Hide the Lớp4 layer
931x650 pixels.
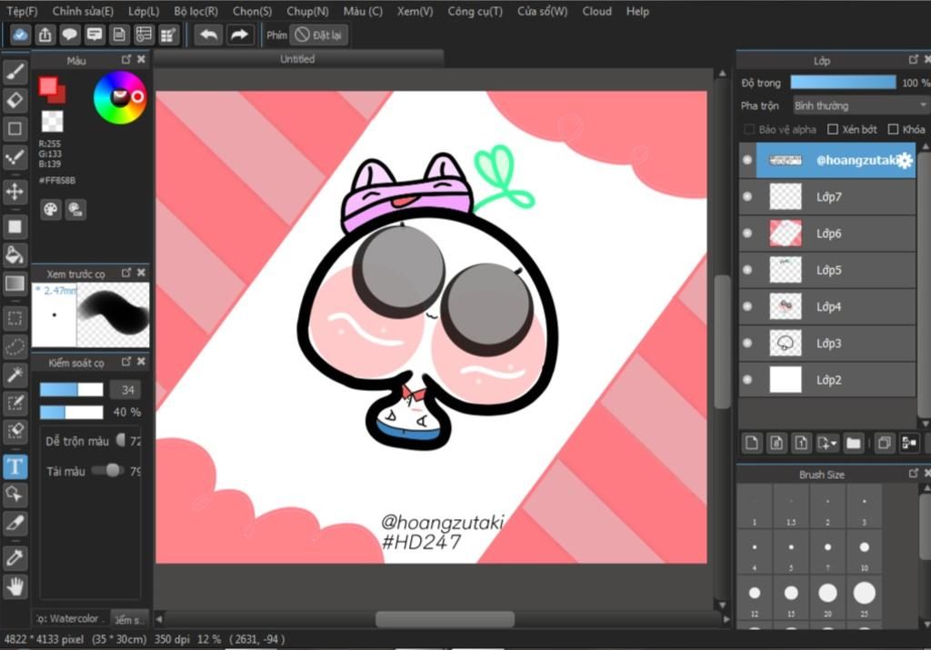click(747, 306)
